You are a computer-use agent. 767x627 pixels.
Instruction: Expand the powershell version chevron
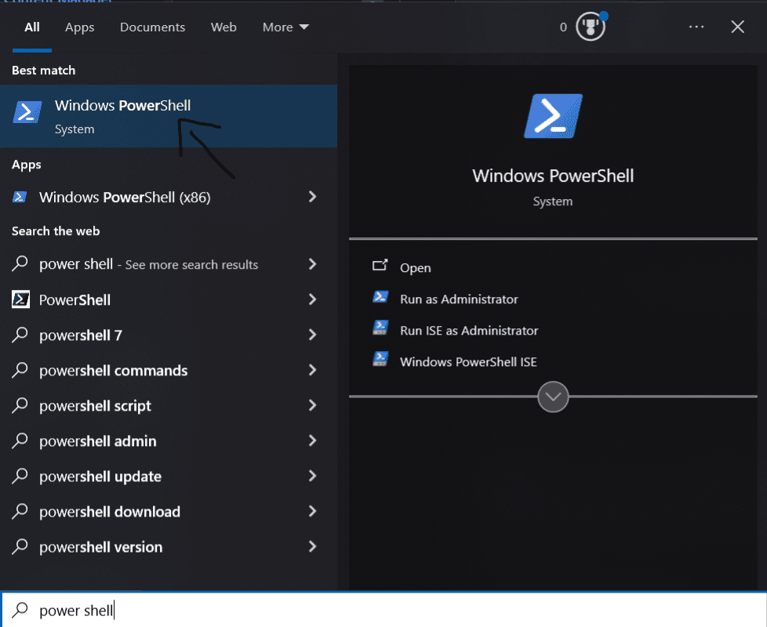(313, 545)
